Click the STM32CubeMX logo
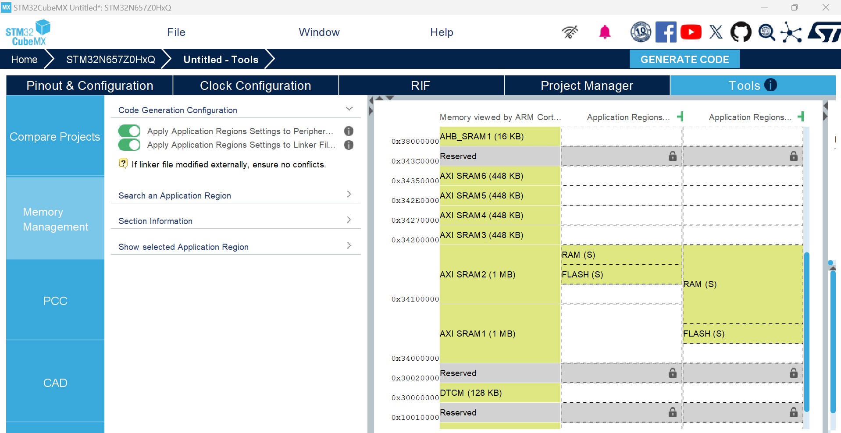The height and width of the screenshot is (433, 841). (28, 32)
